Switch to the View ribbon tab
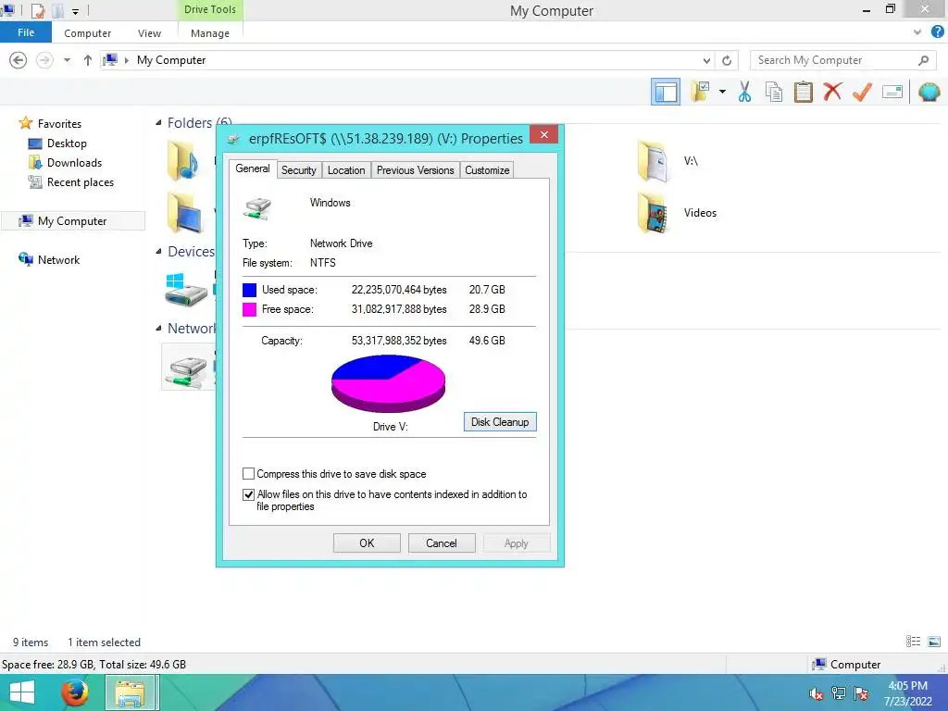Image resolution: width=948 pixels, height=711 pixels. [x=149, y=33]
